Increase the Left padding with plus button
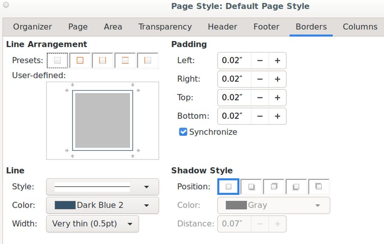384x244 pixels. pos(277,61)
